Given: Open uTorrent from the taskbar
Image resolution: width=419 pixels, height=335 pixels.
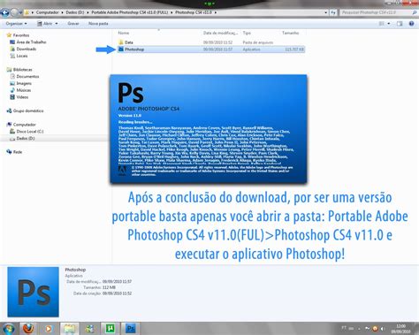Looking at the screenshot, I should coord(110,328).
